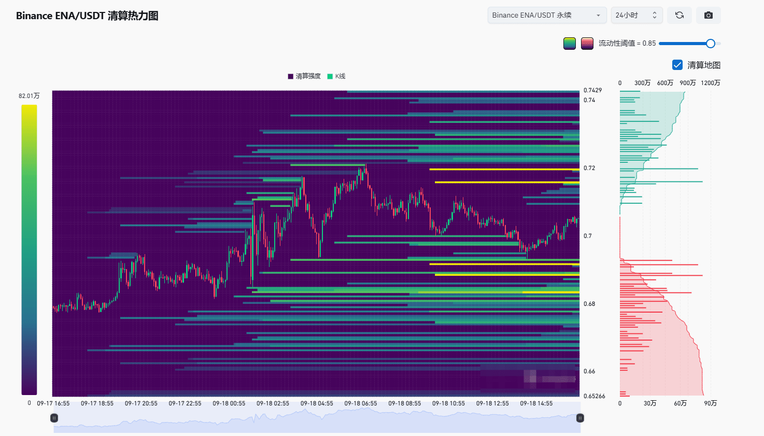Click the left handle of the time range scrubber
Image resolution: width=764 pixels, height=436 pixels.
(54, 418)
